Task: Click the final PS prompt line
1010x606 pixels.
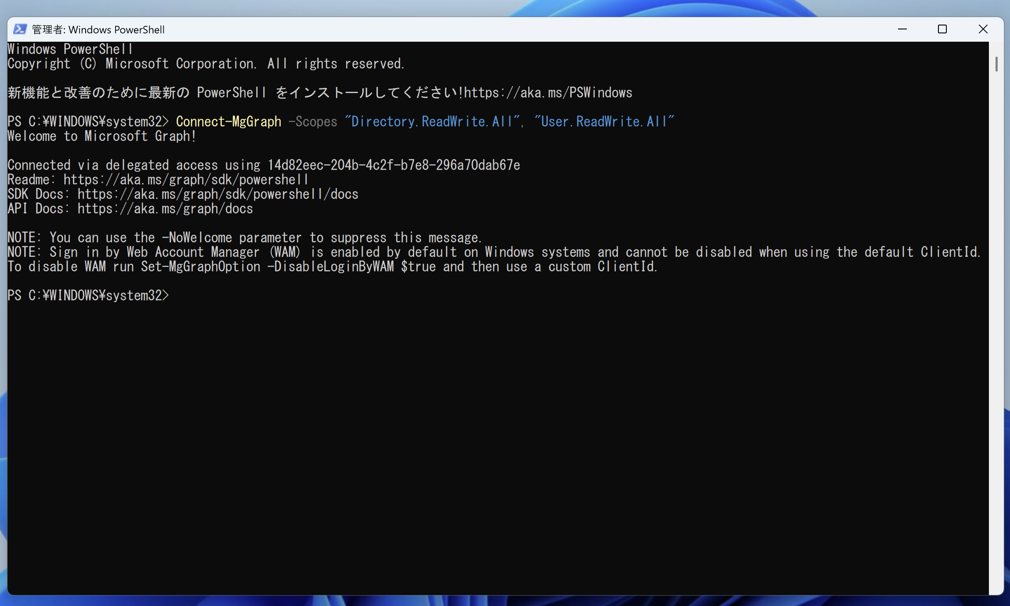Action: pos(88,296)
